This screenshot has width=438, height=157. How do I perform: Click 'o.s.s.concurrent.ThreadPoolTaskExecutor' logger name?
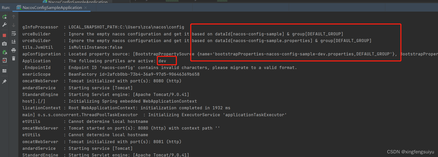(88, 115)
